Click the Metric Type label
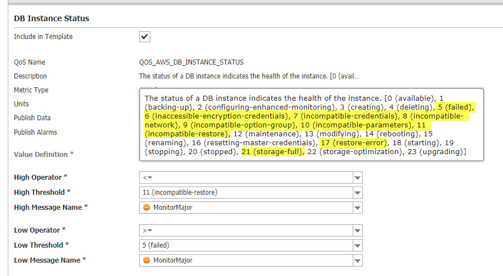 click(x=31, y=90)
